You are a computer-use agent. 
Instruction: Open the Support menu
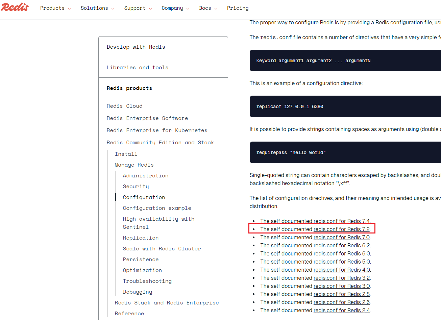pos(138,8)
